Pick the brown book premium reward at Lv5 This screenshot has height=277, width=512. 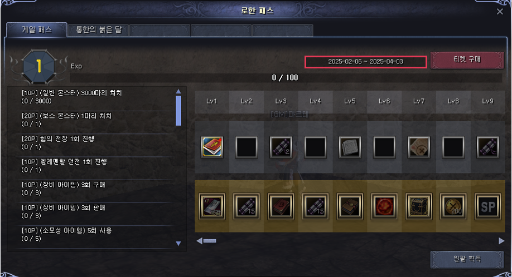(350, 206)
